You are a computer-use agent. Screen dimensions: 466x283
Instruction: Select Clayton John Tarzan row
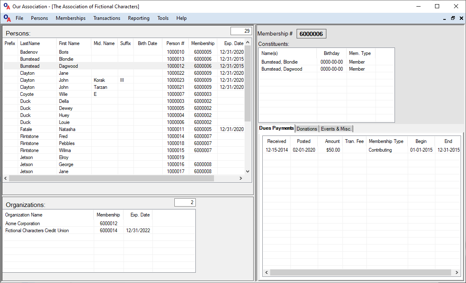(124, 87)
